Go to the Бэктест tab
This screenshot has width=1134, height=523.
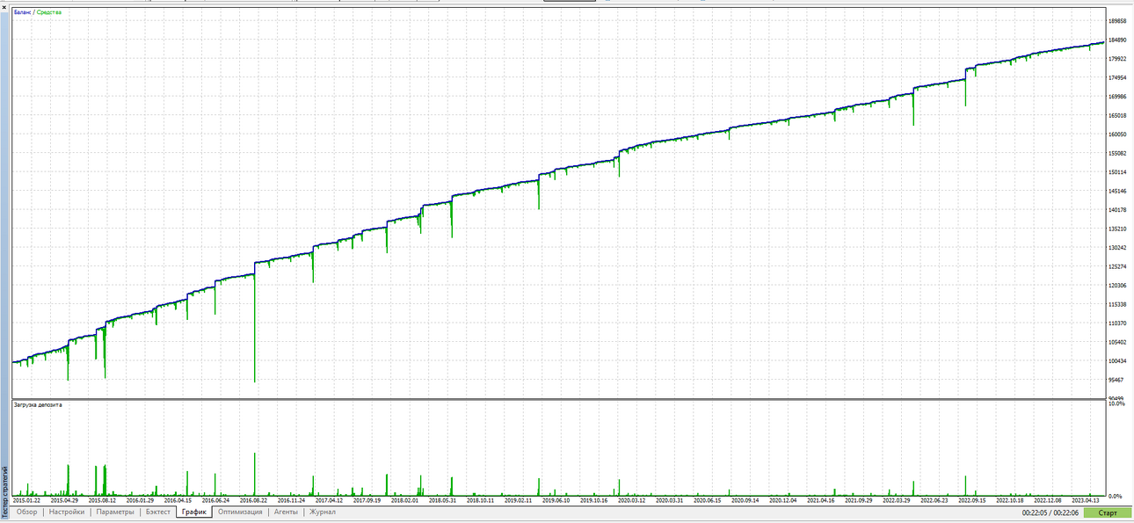(x=158, y=512)
